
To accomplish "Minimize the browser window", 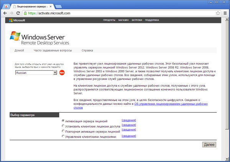I will 211,2.
